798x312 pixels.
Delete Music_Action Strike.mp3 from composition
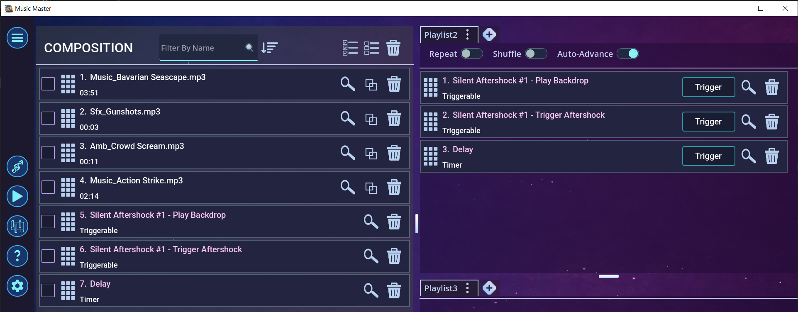coord(394,188)
